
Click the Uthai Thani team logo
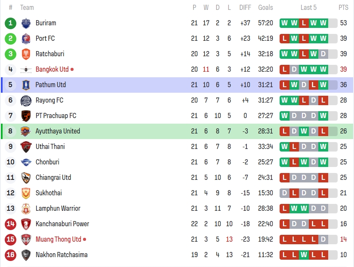26,147
